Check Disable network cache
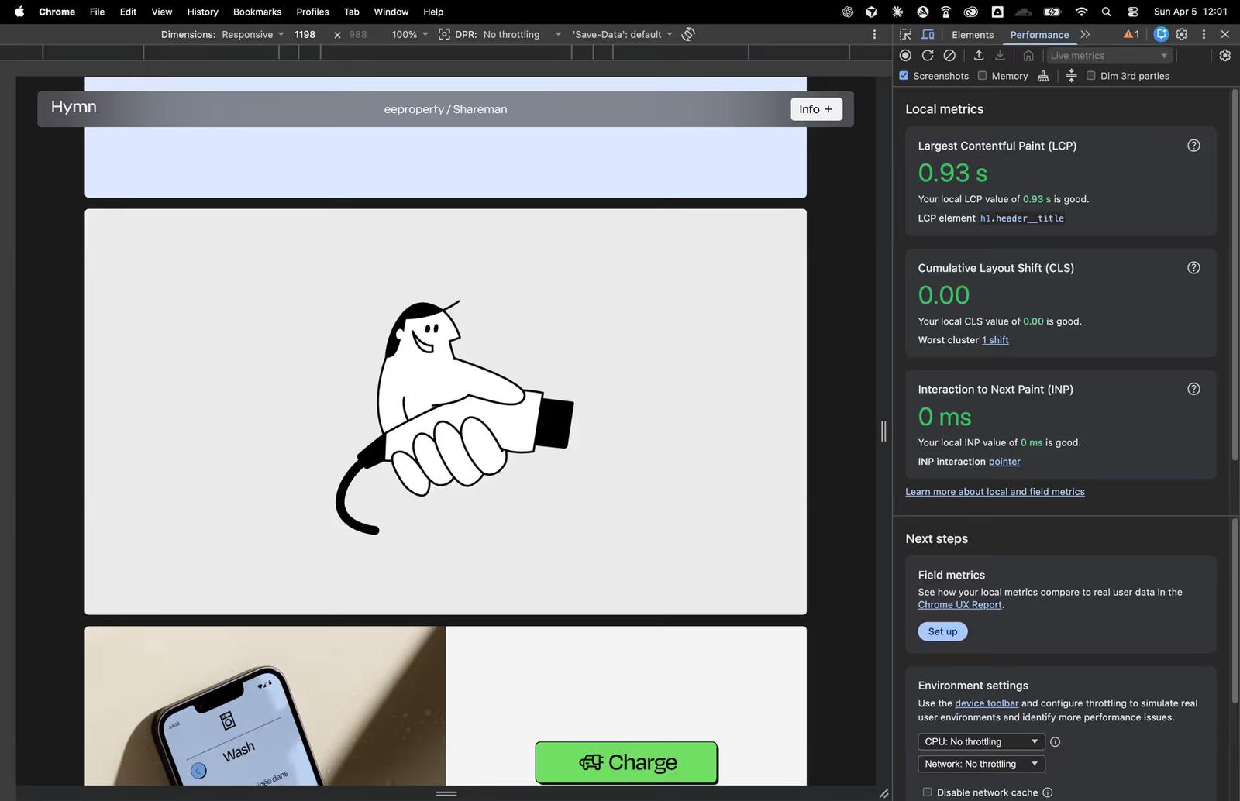This screenshot has width=1240, height=801. (x=927, y=792)
